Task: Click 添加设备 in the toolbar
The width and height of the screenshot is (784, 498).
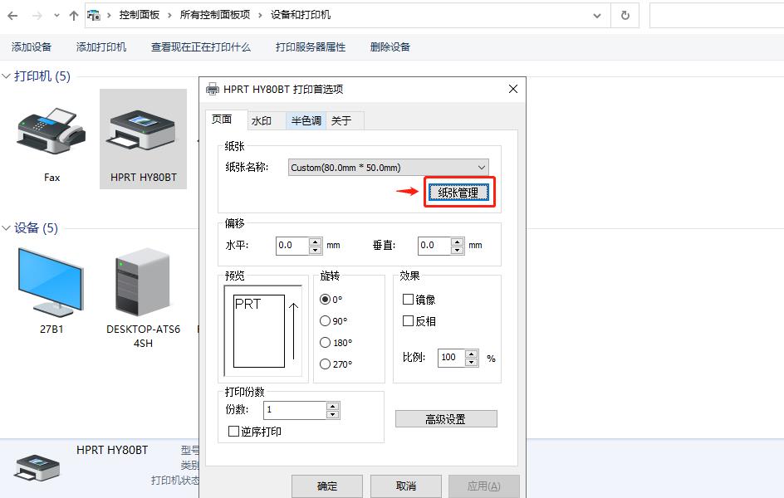Action: click(32, 47)
